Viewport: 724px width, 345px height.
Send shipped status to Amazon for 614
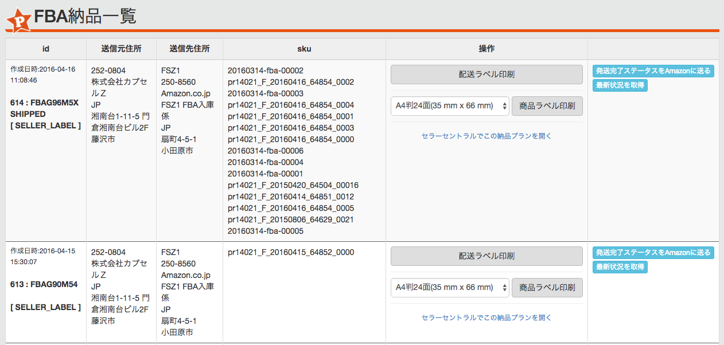653,71
